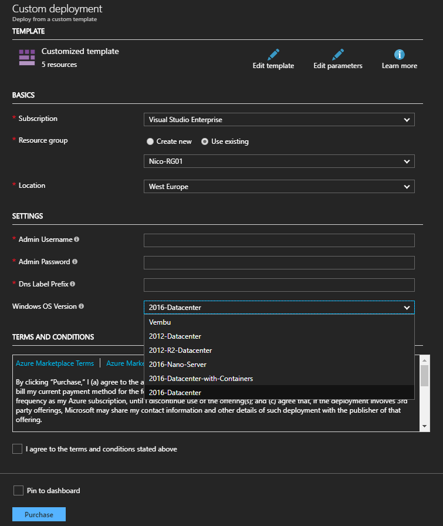Click the Edit template pencil icon
The height and width of the screenshot is (526, 443).
point(273,55)
